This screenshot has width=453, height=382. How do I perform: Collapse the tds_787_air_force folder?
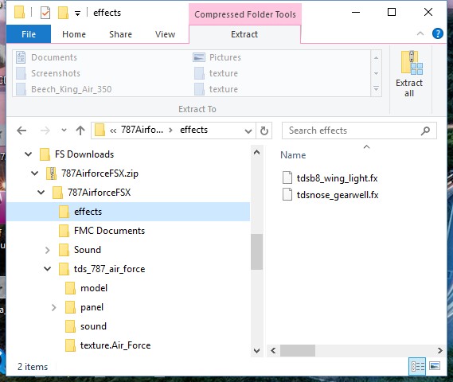coord(48,269)
